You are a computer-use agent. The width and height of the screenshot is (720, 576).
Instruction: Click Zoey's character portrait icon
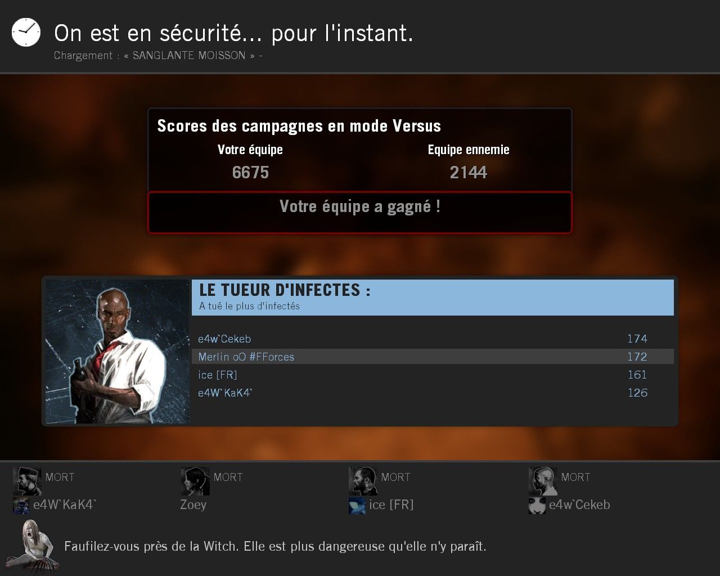click(x=195, y=481)
